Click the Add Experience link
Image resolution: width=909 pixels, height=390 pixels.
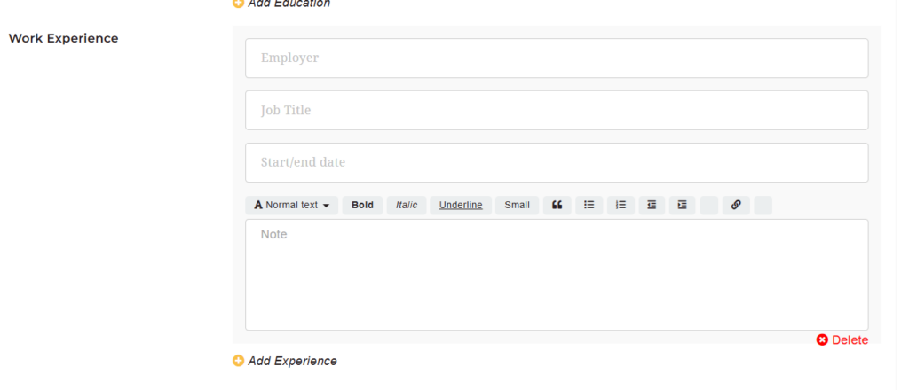tap(293, 361)
